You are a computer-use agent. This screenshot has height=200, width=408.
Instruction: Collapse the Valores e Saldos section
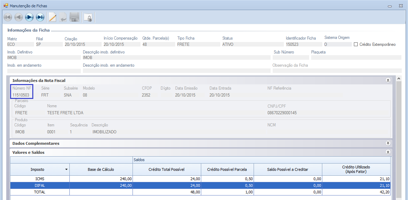click(x=388, y=152)
